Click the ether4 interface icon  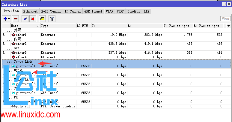pos(13,57)
